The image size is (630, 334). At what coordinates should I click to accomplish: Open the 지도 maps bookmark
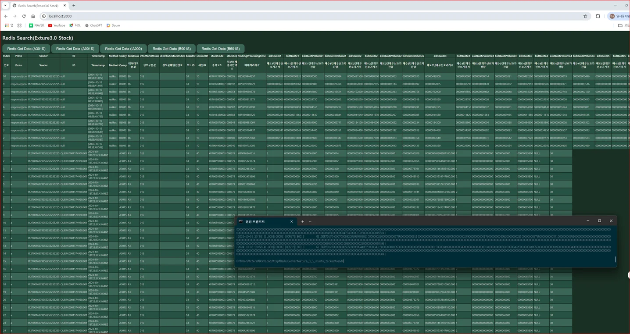point(75,25)
